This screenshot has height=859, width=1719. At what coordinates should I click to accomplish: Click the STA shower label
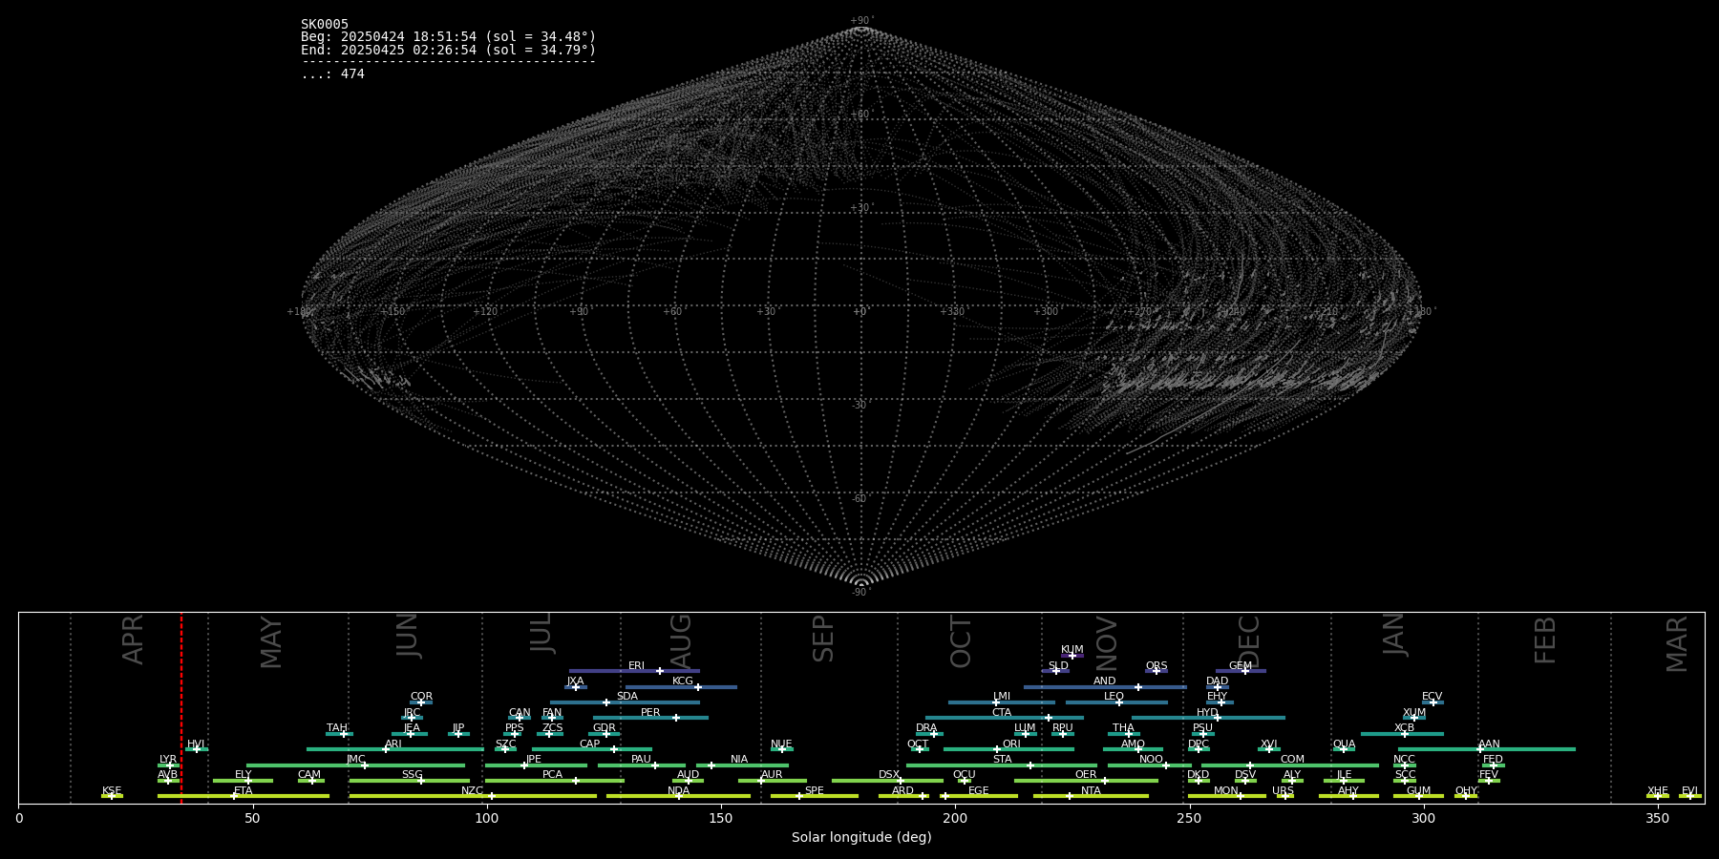coord(1002,760)
